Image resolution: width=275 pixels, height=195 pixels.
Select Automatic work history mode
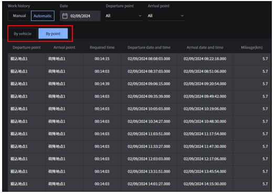43,16
